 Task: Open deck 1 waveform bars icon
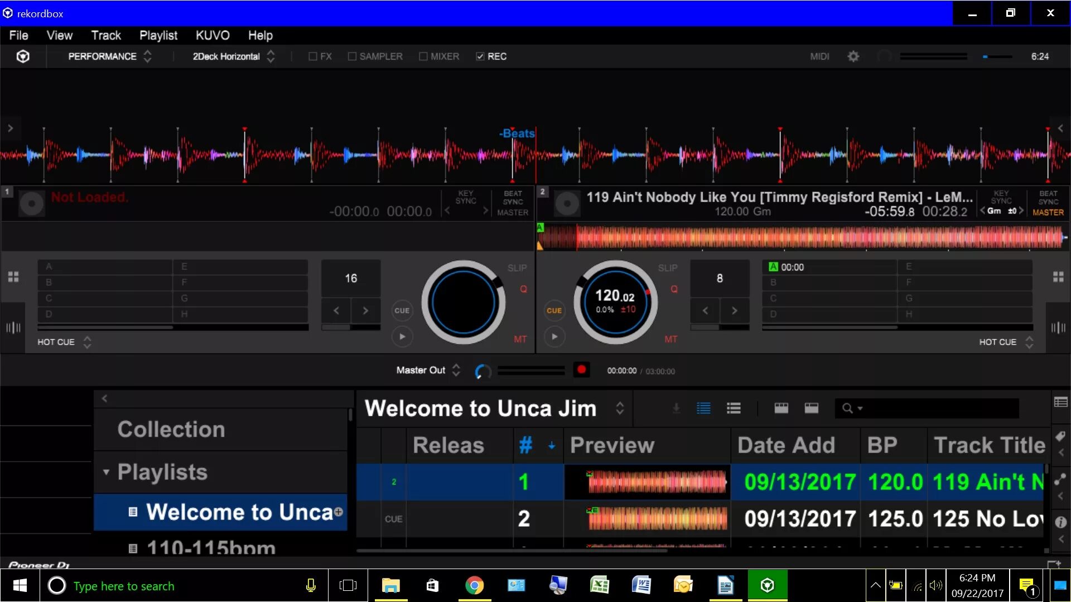(13, 328)
